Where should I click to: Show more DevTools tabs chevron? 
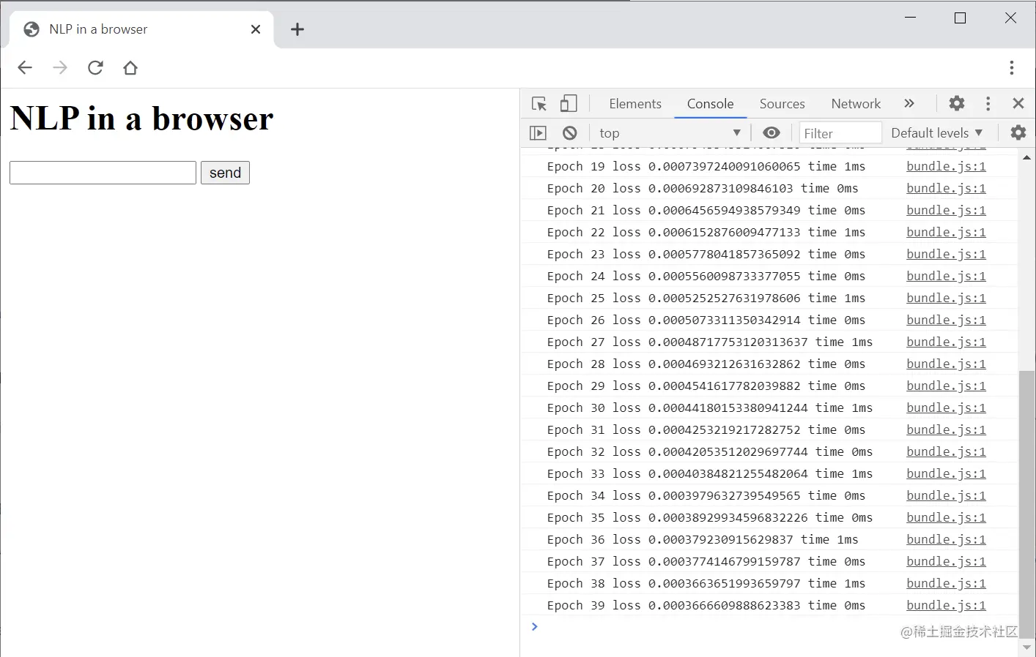[909, 103]
